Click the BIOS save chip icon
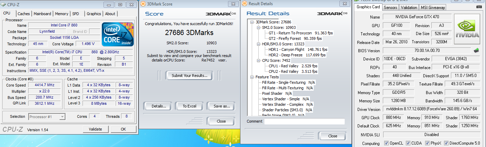Image resolution: width=486 pixels, height=147 pixels. pos(476,50)
